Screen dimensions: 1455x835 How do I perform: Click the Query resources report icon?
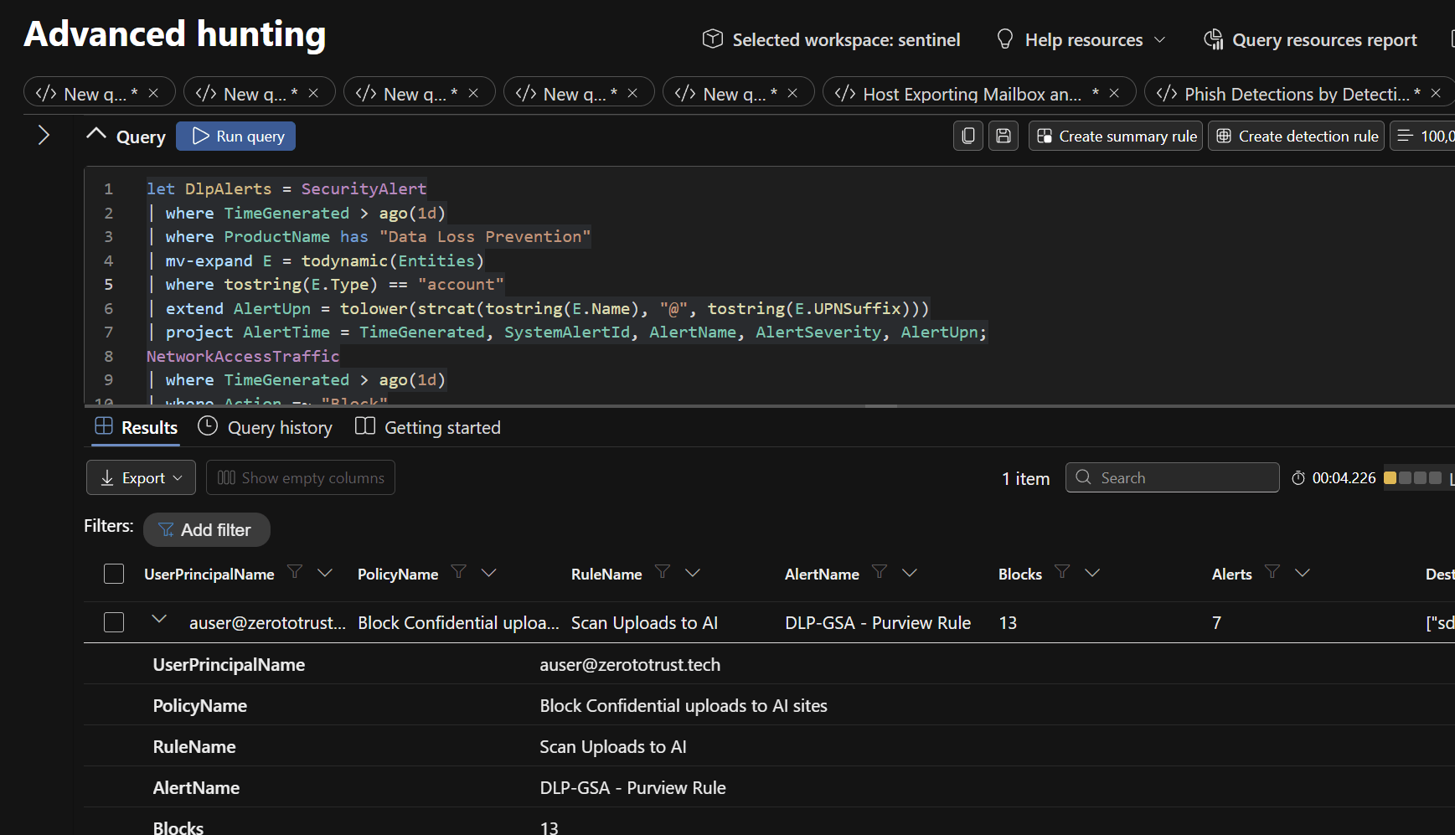click(x=1213, y=39)
